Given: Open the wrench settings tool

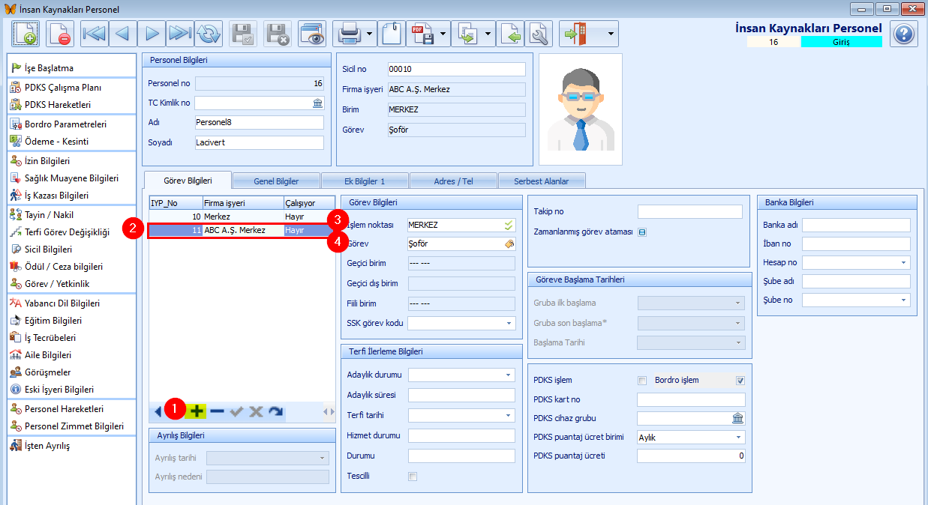Looking at the screenshot, I should [x=539, y=34].
